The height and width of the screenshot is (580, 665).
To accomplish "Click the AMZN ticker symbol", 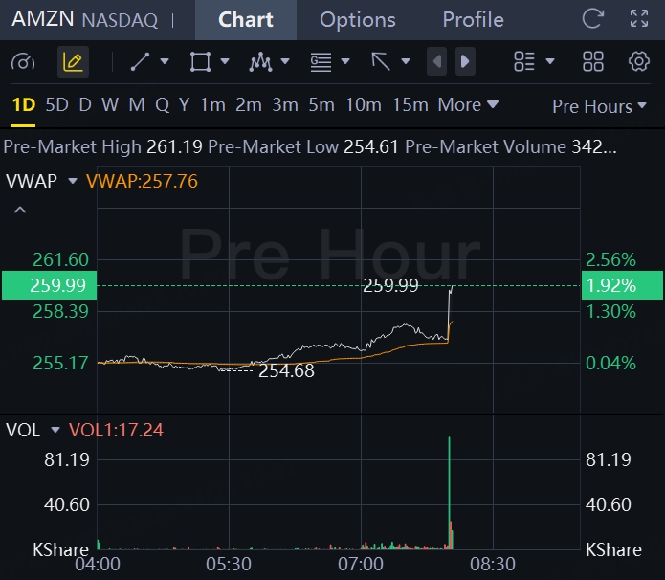I will [42, 19].
